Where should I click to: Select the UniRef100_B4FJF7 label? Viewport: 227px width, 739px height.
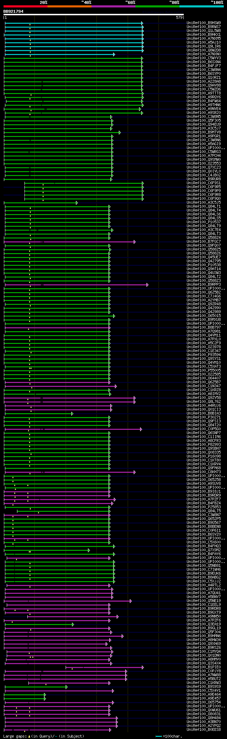pos(204,66)
